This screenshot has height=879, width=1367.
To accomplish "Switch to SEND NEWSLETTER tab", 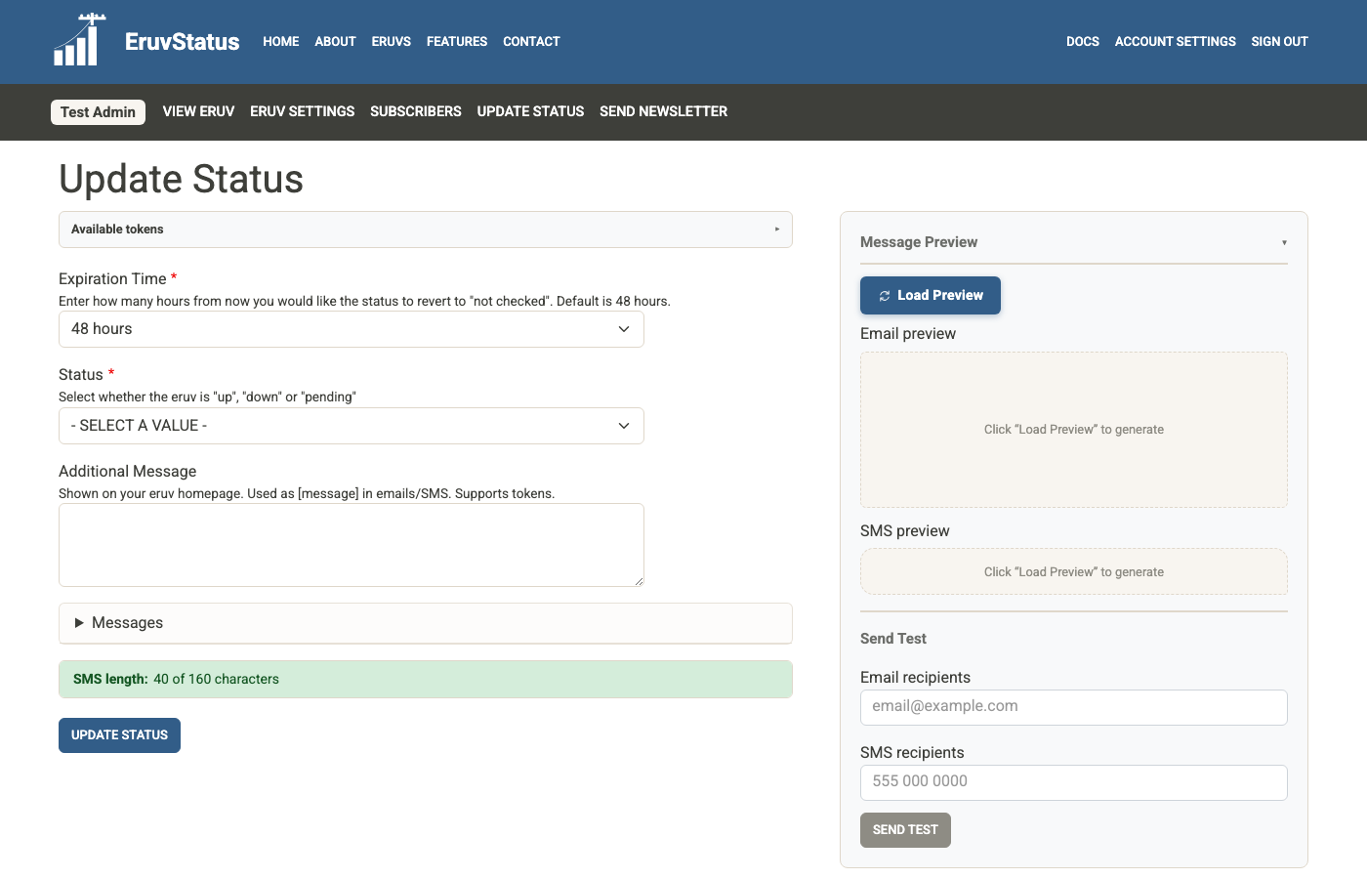I will (x=663, y=111).
